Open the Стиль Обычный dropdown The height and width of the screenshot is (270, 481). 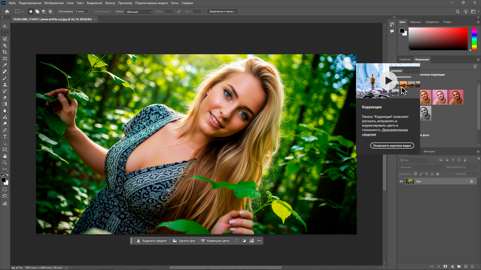pyautogui.click(x=139, y=12)
